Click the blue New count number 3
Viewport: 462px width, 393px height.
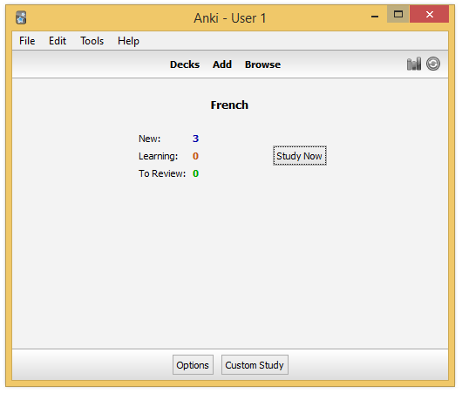(195, 139)
